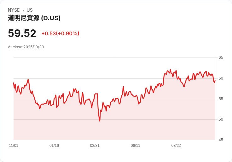The width and height of the screenshot is (232, 162).
Task: Click the highest peak of the price line
Action: (x=170, y=70)
